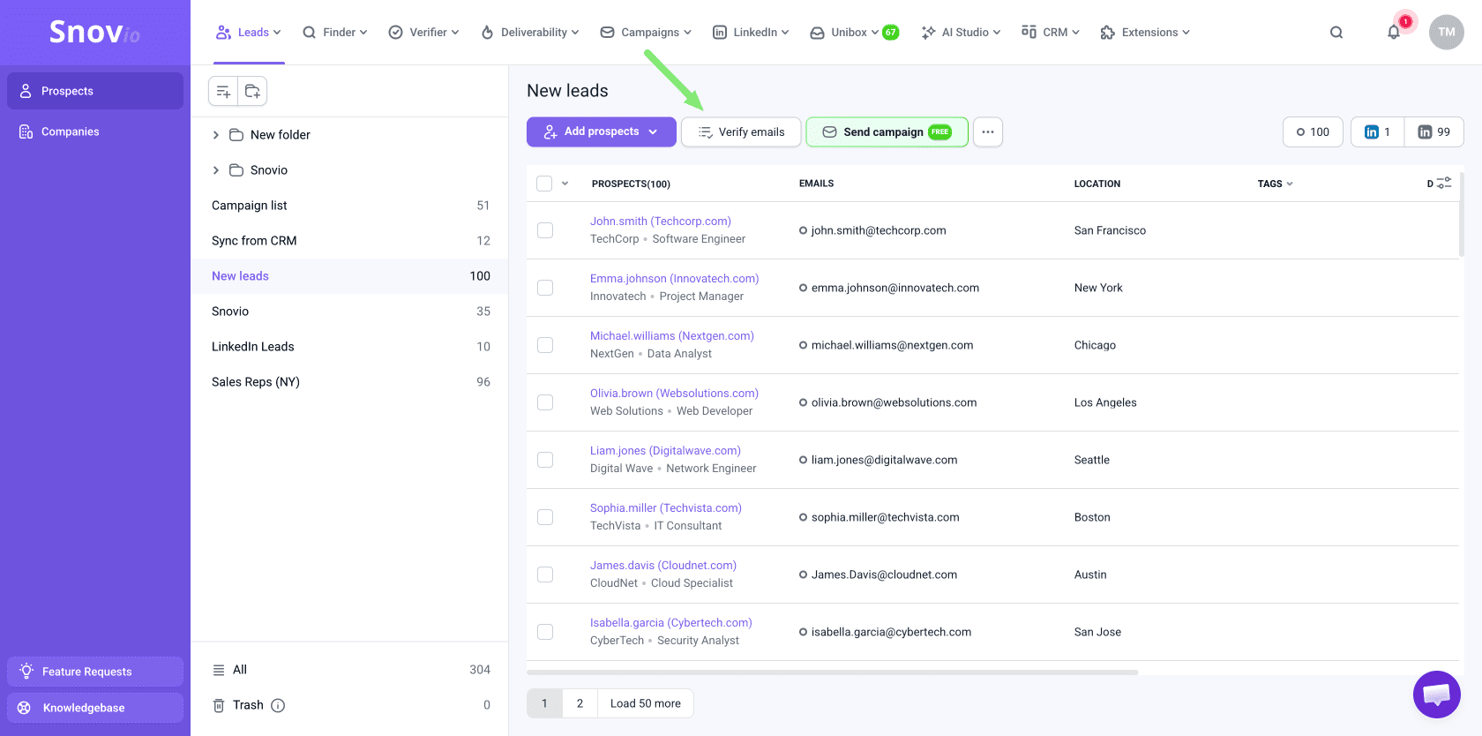This screenshot has height=736, width=1482.
Task: Toggle the select-all prospects checkbox
Action: pos(544,184)
